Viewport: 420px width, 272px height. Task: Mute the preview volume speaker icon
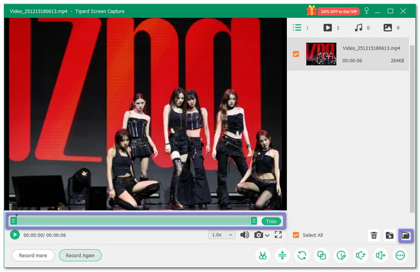pos(245,235)
